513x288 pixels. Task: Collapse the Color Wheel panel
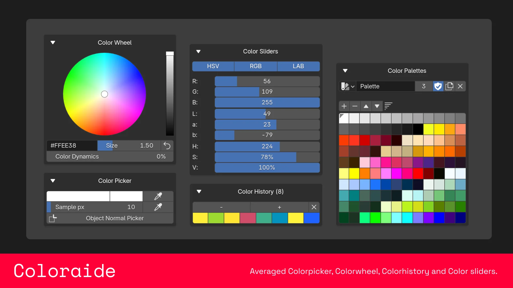click(53, 42)
